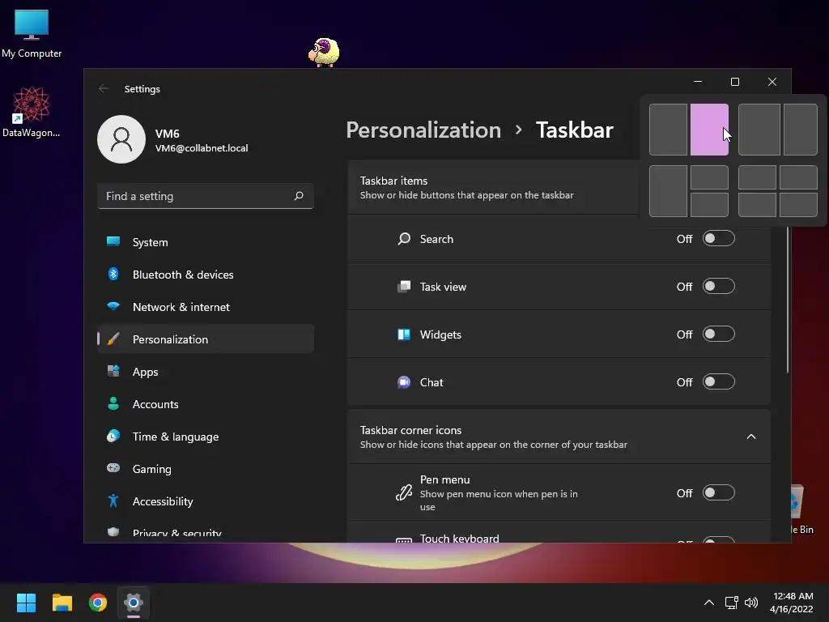Snap window to left-half layout zone

pos(668,130)
